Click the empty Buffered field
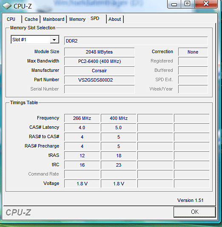Image resolution: width=222 pixels, height=227 pixels. pyautogui.click(x=193, y=71)
